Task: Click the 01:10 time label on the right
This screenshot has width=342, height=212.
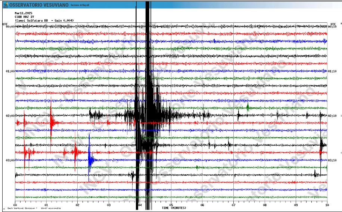Action: [x=332, y=71]
